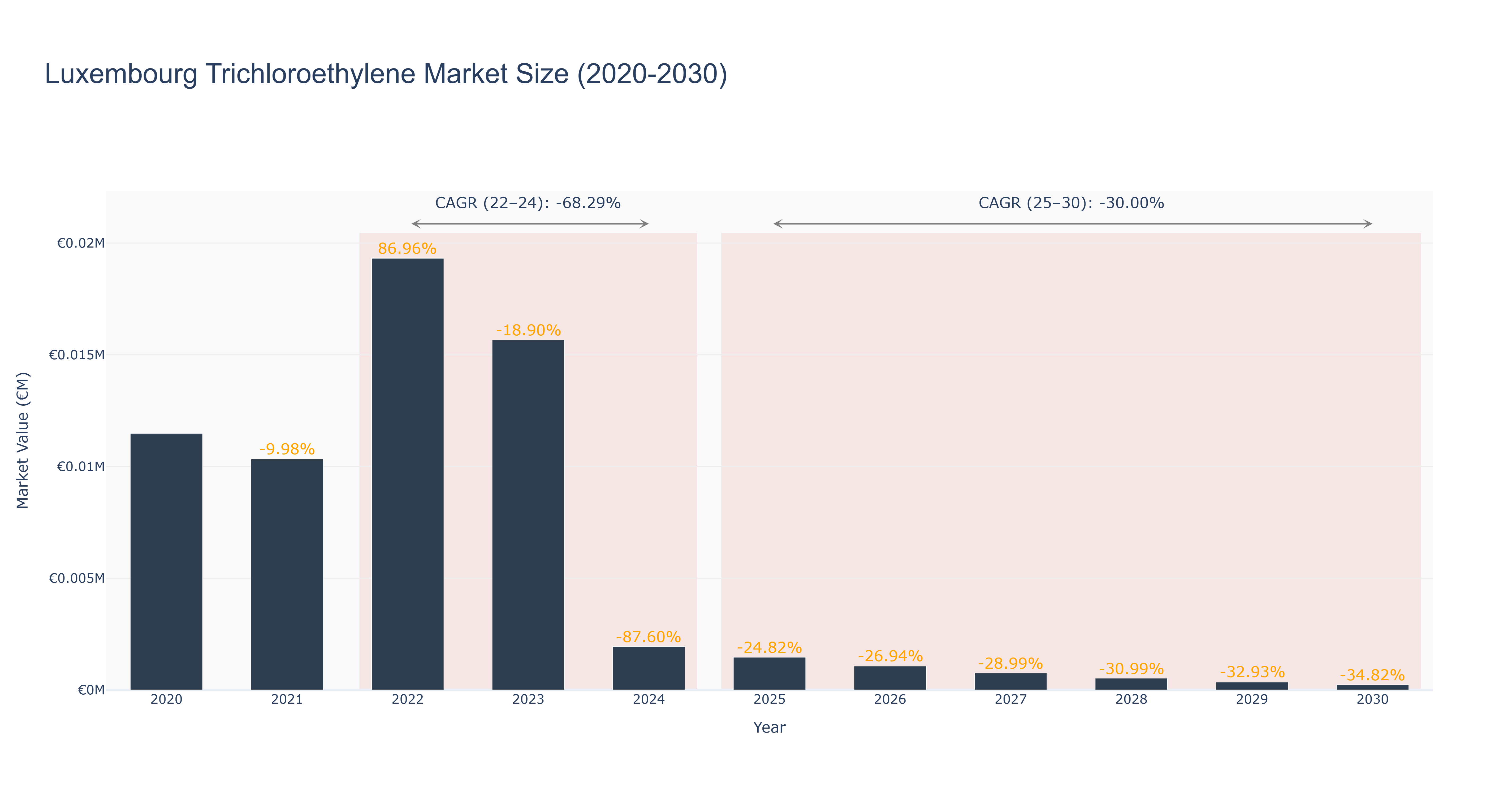Screen dimensions: 1486x796
Task: Click the -26.94% growth label
Action: (889, 656)
